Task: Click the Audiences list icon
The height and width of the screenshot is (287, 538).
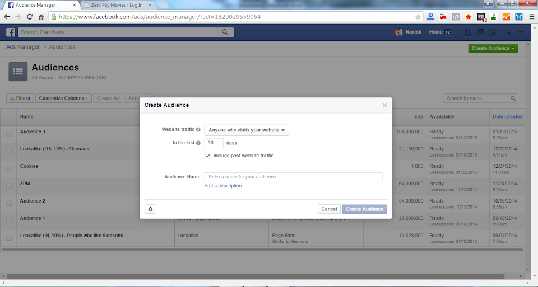Action: click(18, 72)
